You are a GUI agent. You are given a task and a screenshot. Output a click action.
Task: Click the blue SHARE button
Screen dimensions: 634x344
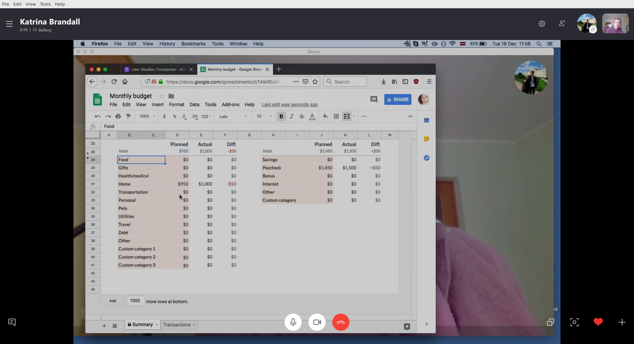coord(398,99)
